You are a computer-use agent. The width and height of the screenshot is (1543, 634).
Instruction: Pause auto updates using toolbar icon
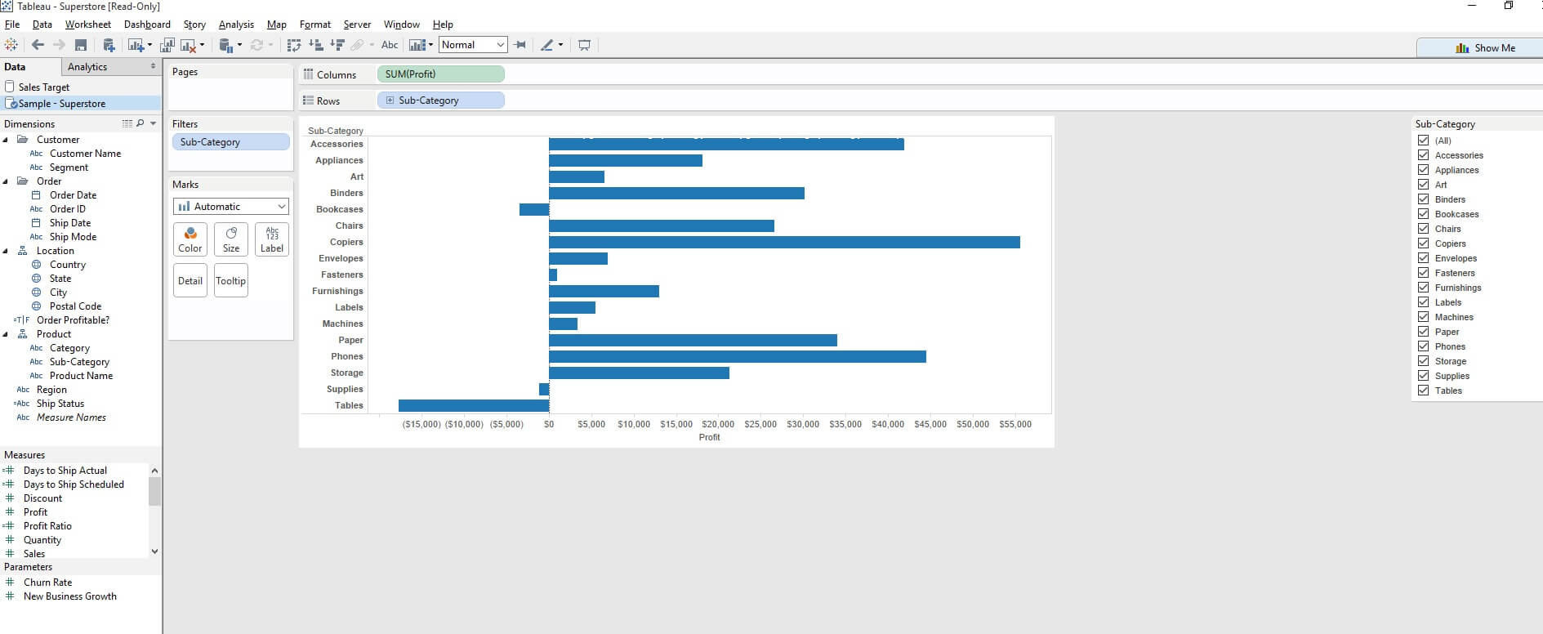226,45
